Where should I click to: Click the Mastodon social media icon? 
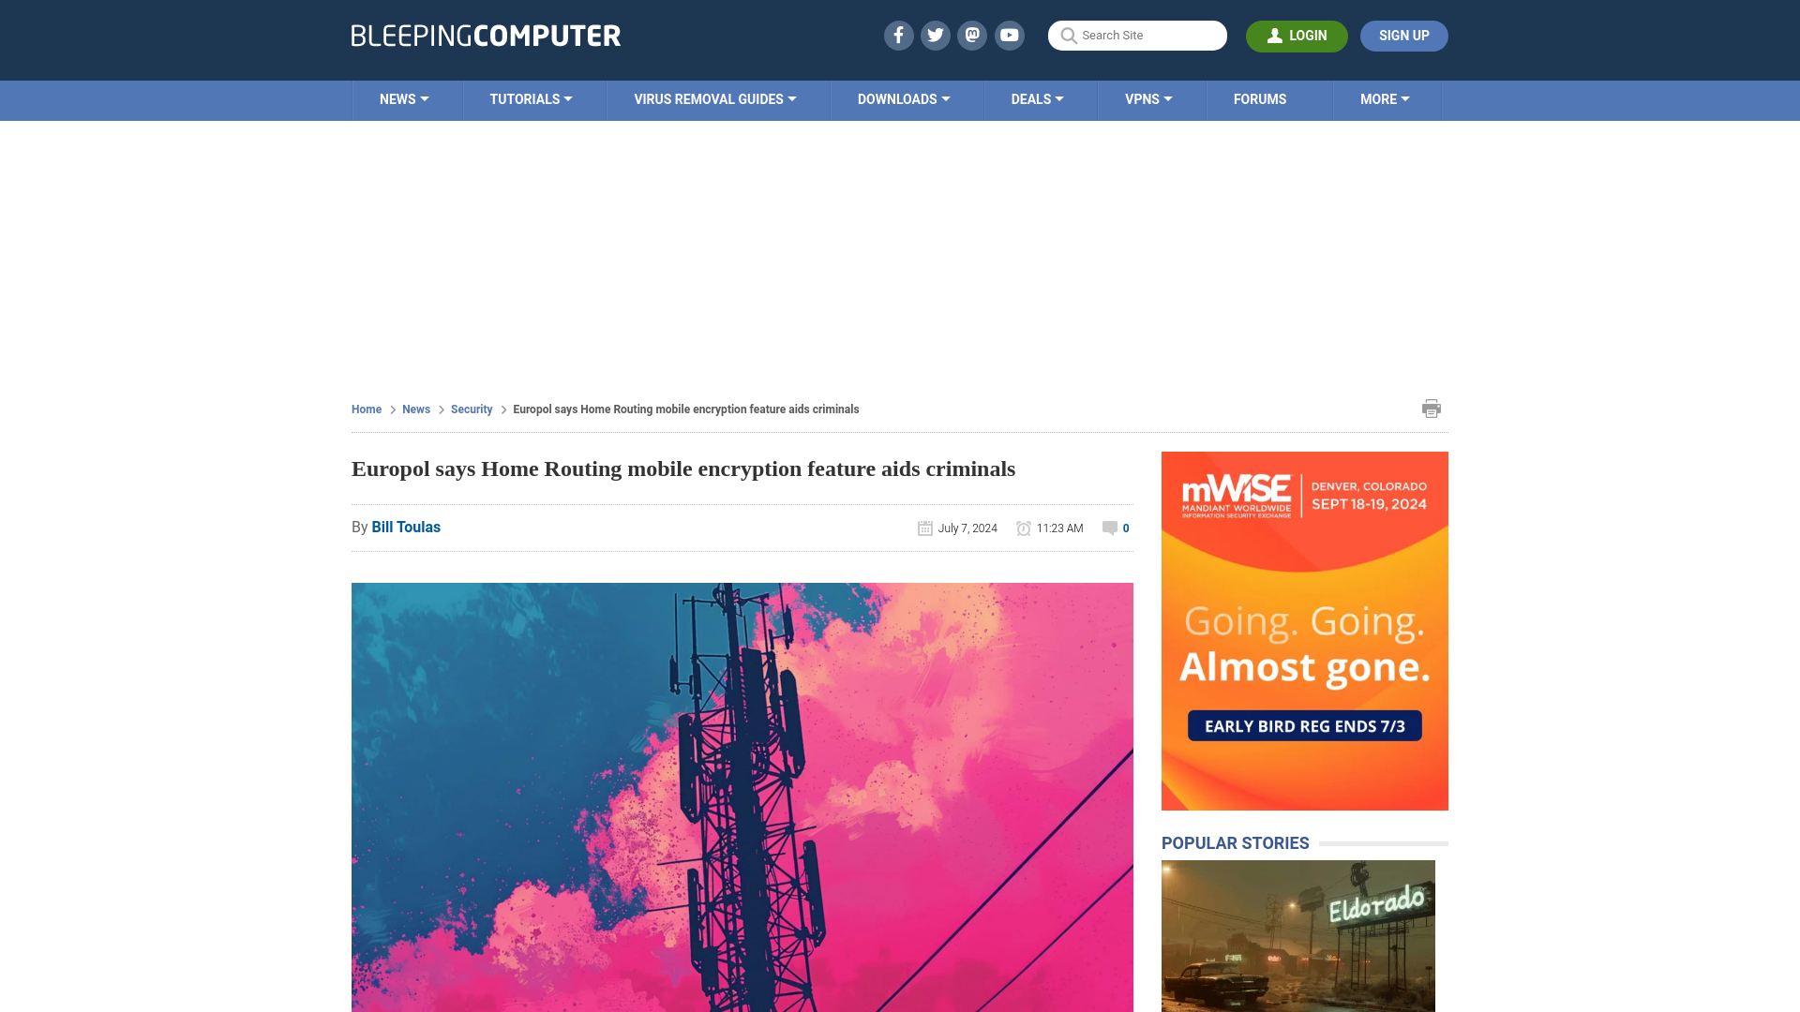point(973,35)
